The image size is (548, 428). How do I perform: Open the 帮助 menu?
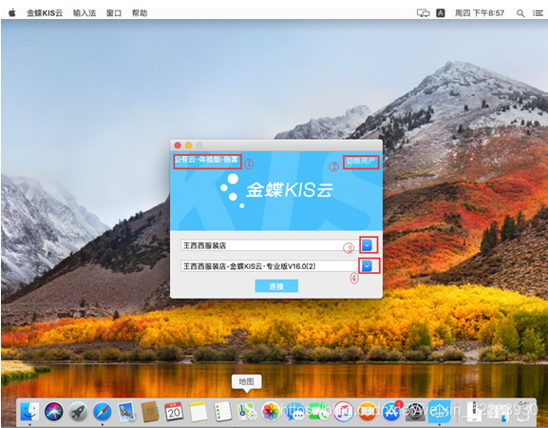click(x=140, y=13)
